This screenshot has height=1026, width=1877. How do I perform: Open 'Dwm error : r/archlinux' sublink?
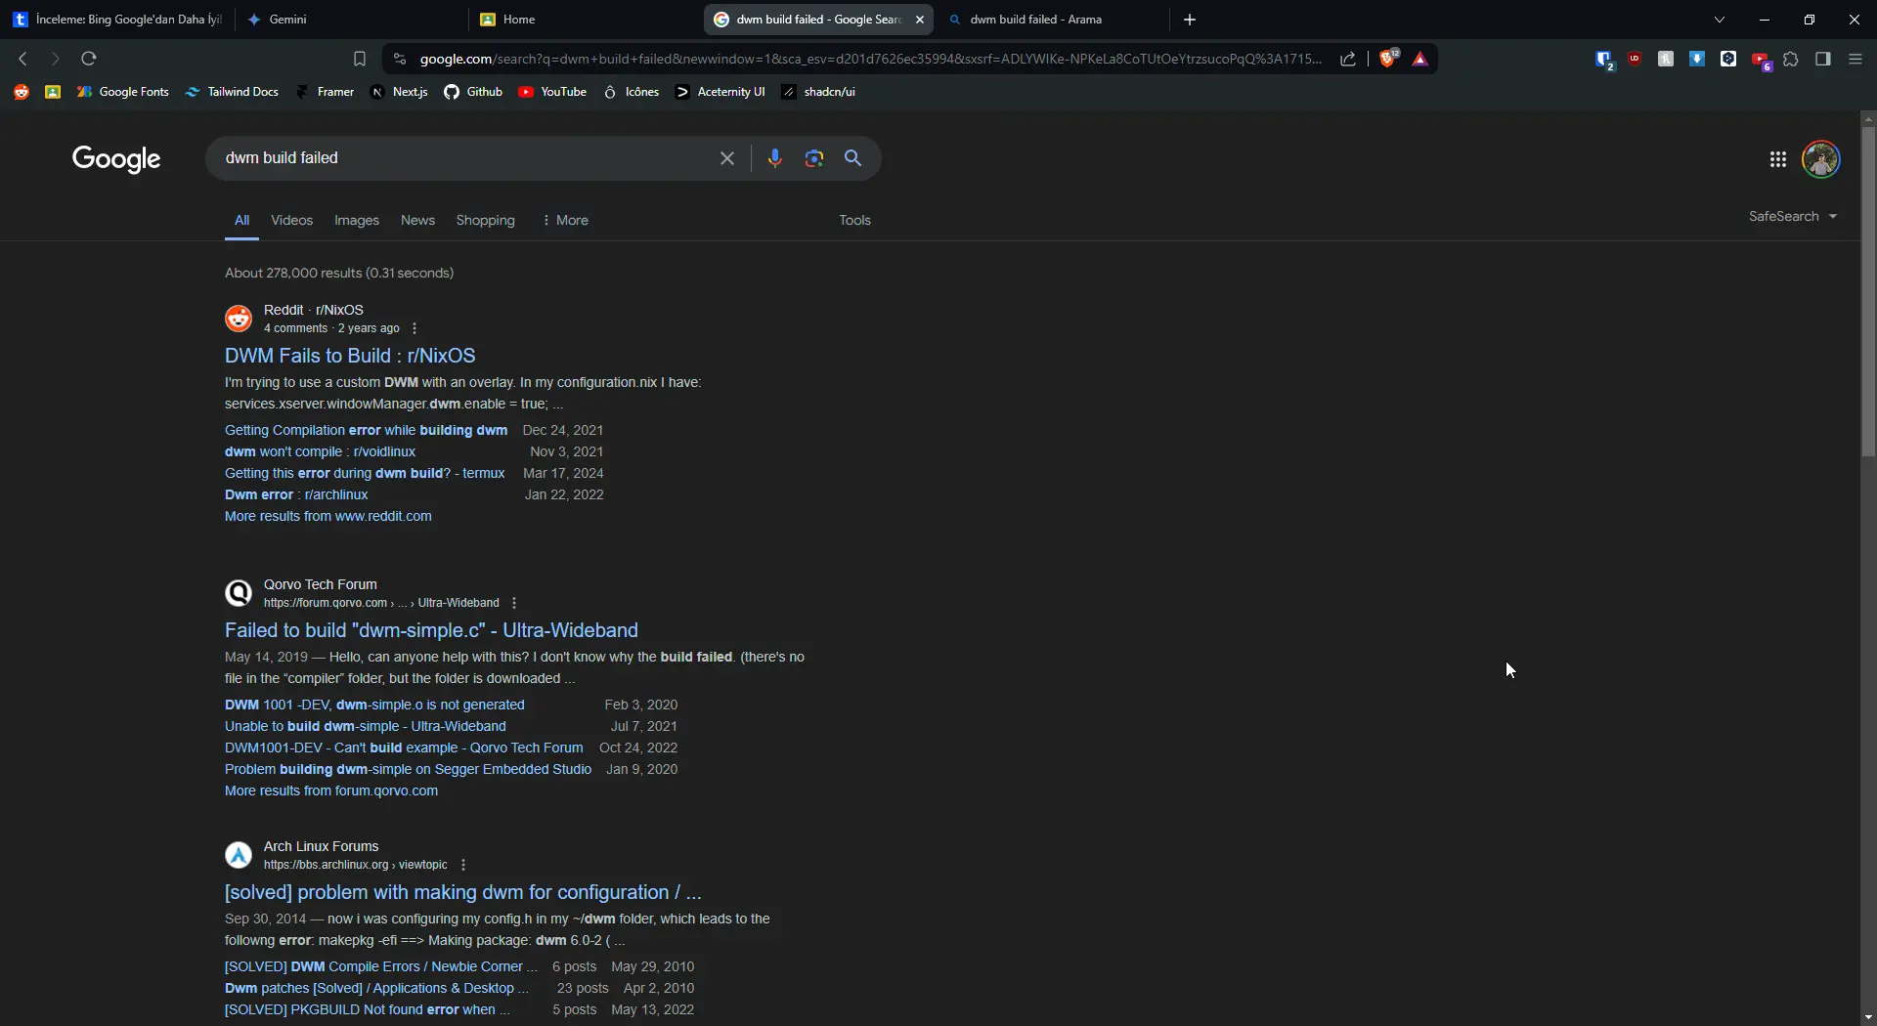296,494
